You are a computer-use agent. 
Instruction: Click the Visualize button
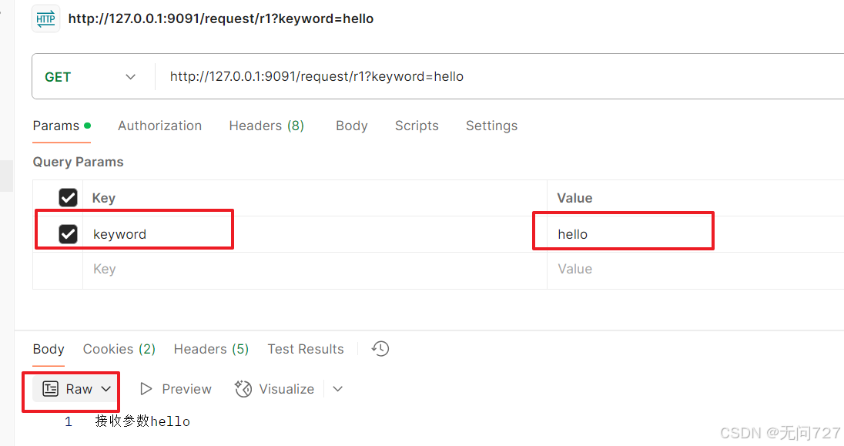tap(274, 389)
